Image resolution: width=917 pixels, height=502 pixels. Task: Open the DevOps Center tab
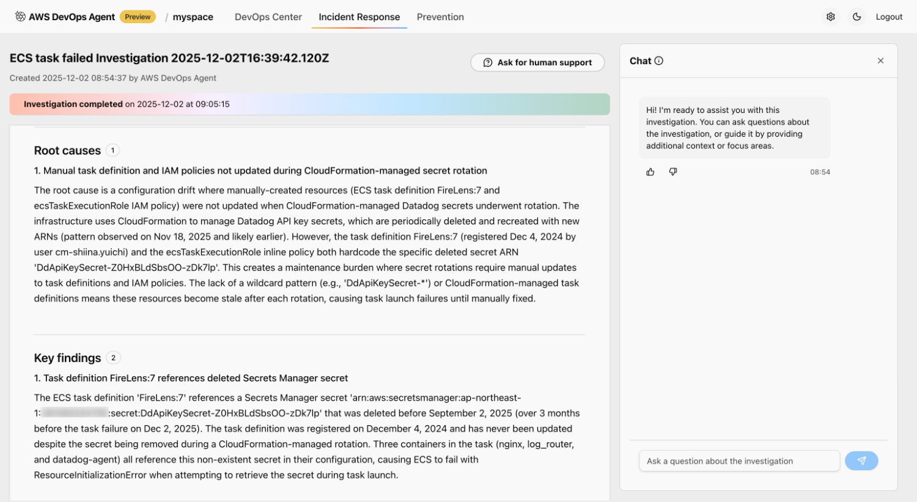pos(268,17)
